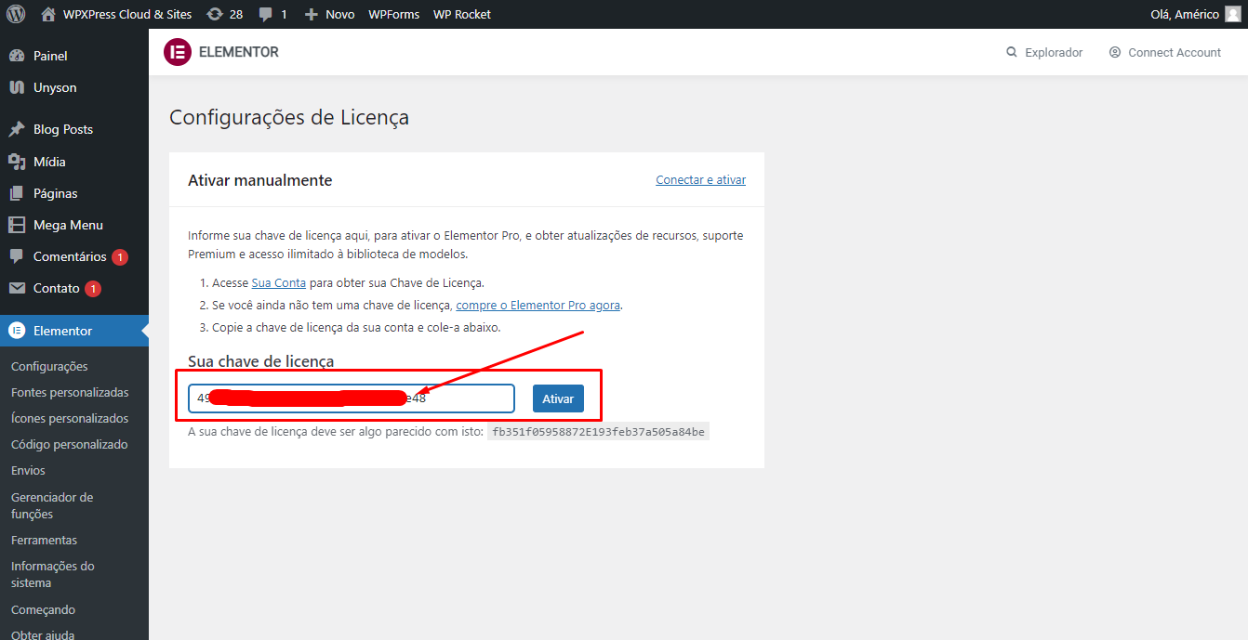This screenshot has height=640, width=1248.
Task: Open Gerenciador de funções submenu item
Action: (52, 505)
